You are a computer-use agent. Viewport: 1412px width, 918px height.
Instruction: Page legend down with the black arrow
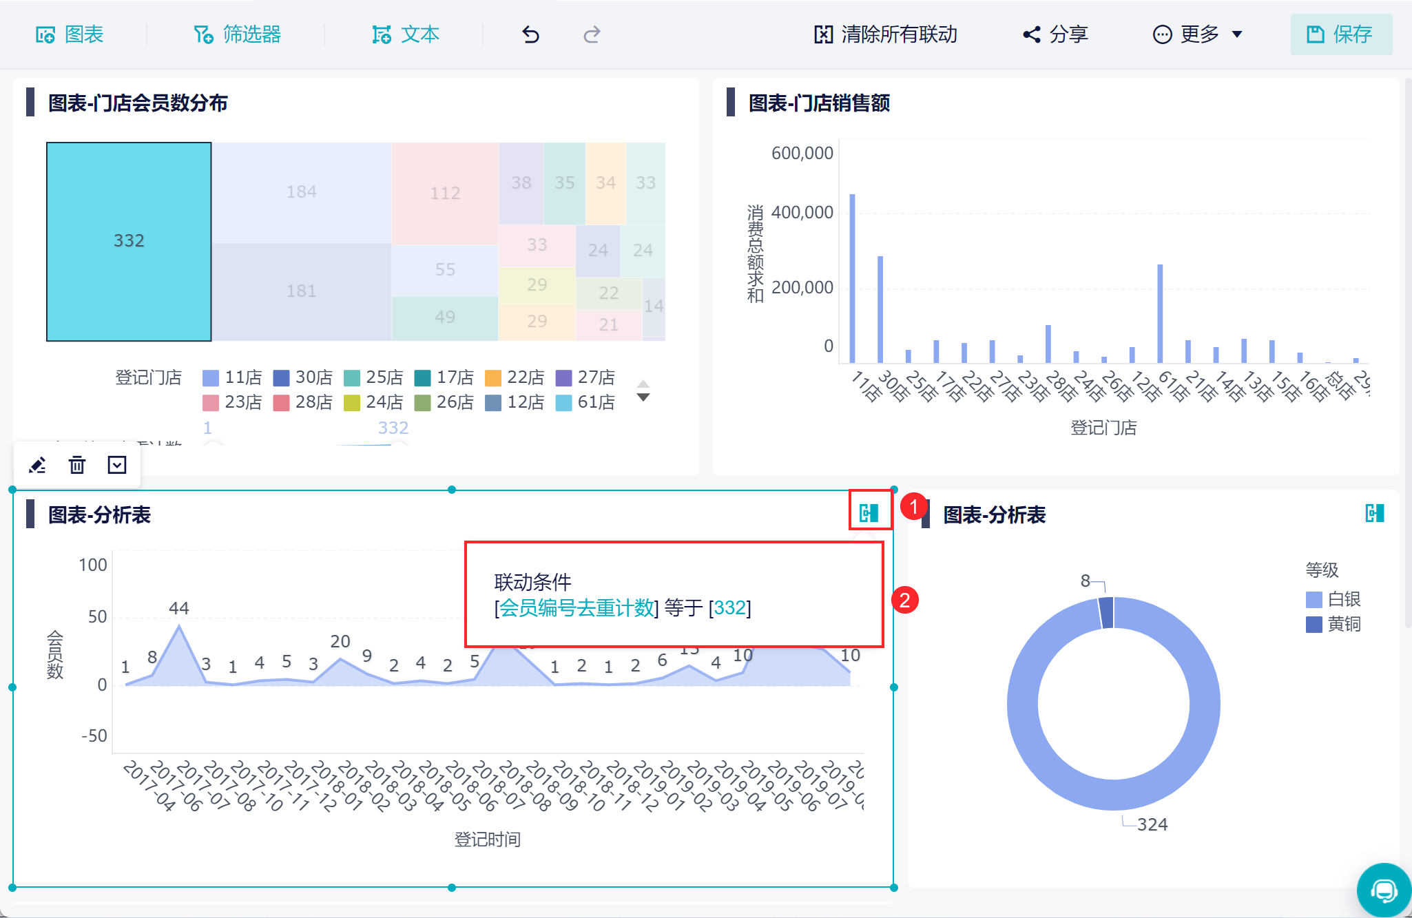click(643, 397)
